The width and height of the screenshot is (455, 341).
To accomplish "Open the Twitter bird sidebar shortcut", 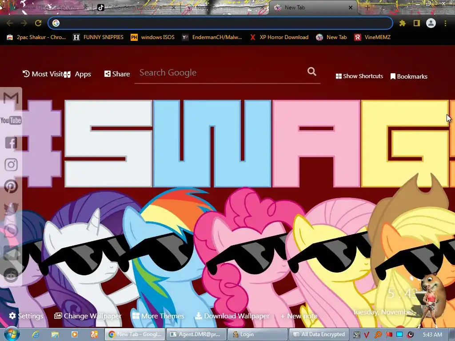I will click(x=11, y=209).
